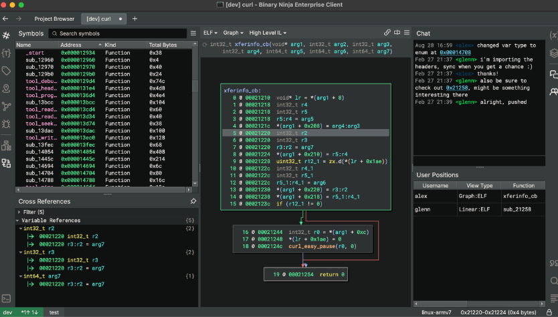Open the Tags sidebar panel
The height and width of the screenshot is (317, 558).
coord(7,71)
